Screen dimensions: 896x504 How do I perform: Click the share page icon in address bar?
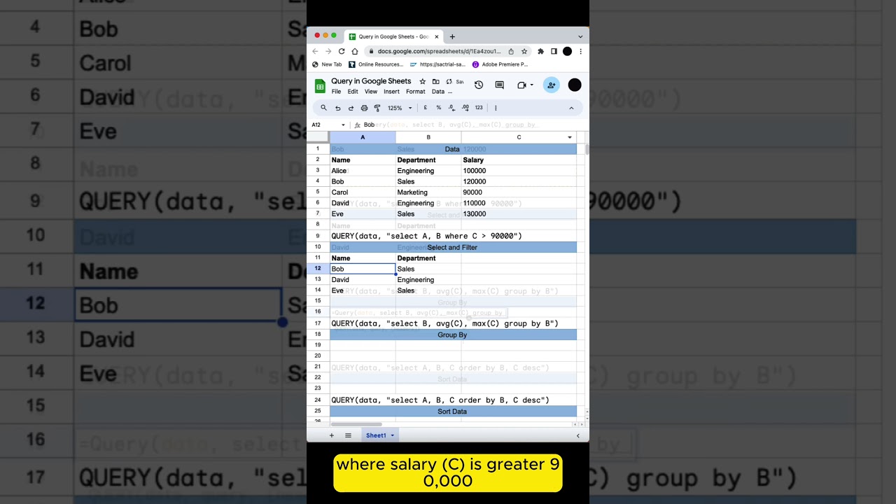[x=511, y=51]
